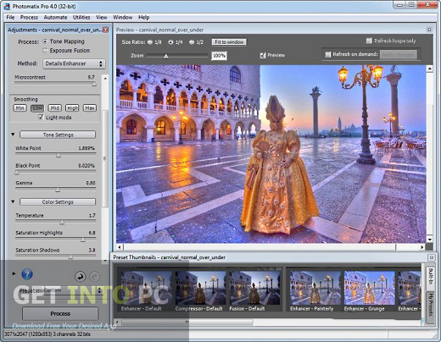The height and width of the screenshot is (342, 441).
Task: Click preview horizontal scrollbar left arrow
Action: (x=120, y=247)
